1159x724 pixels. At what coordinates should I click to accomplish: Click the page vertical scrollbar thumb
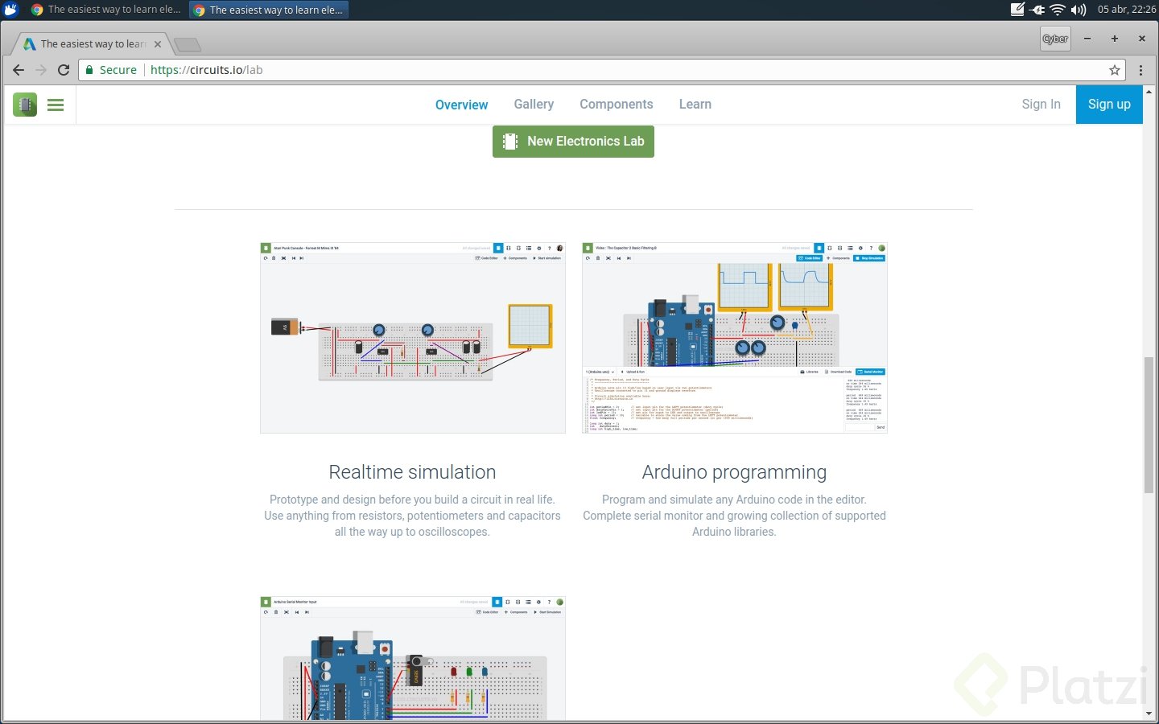coord(1149,425)
